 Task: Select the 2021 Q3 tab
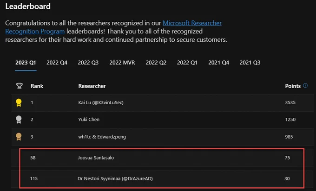(250, 63)
